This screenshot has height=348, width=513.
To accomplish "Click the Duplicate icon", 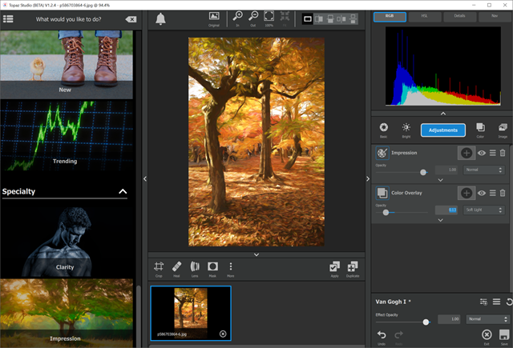I will click(352, 267).
